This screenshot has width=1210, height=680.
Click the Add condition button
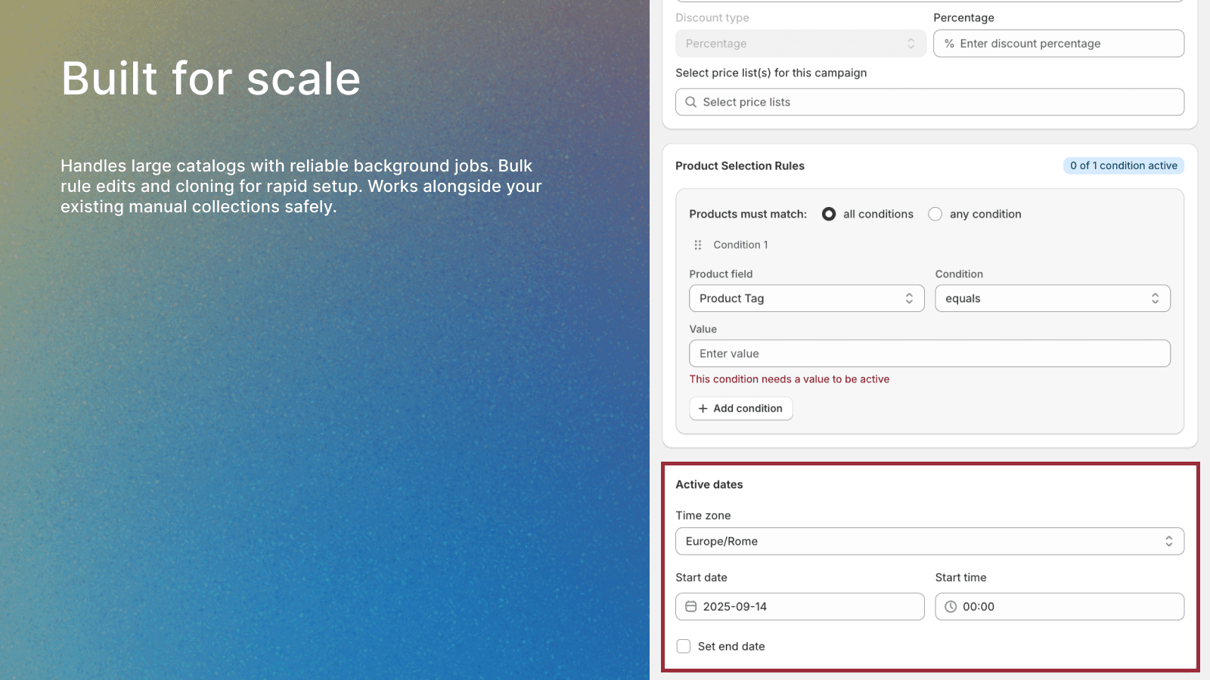click(740, 408)
